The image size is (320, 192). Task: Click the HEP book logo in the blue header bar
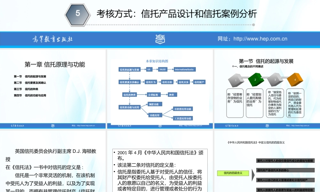[x=160, y=38]
